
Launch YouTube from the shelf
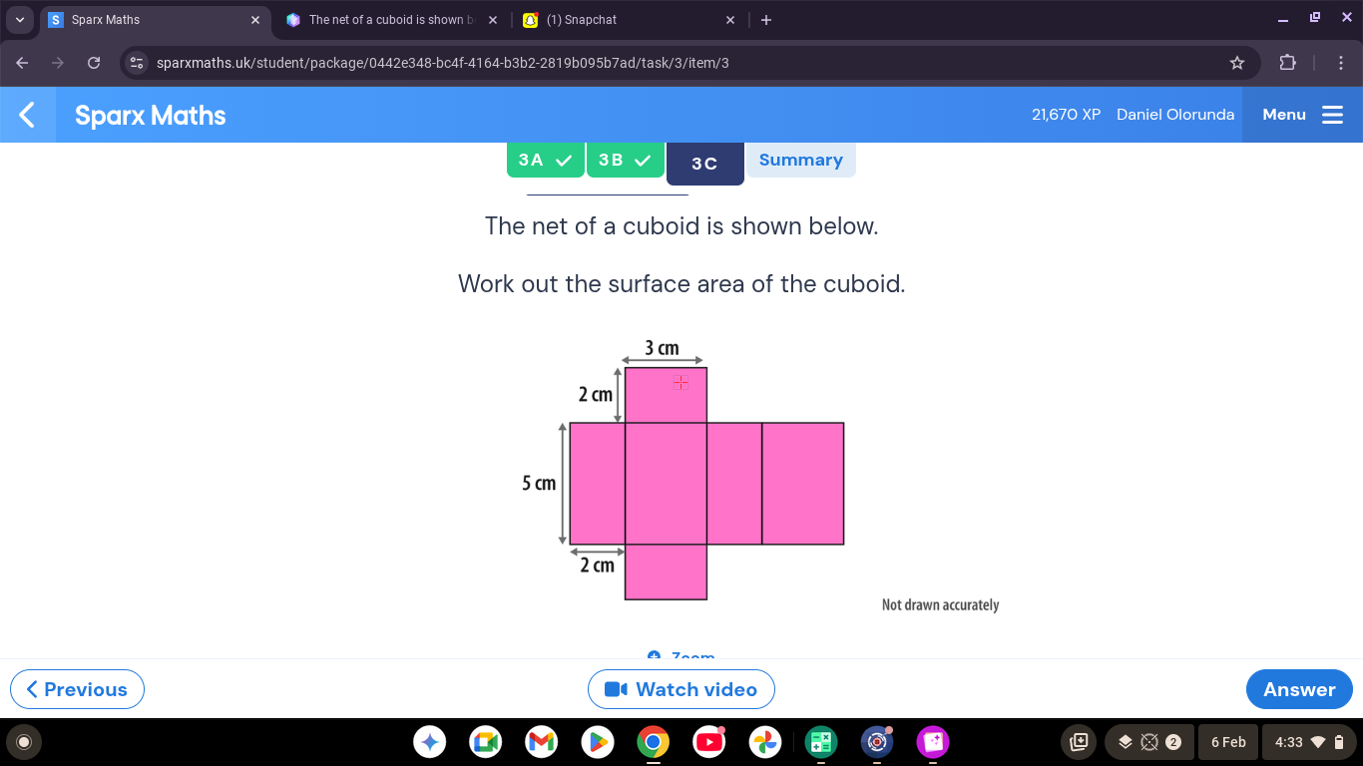pyautogui.click(x=709, y=742)
